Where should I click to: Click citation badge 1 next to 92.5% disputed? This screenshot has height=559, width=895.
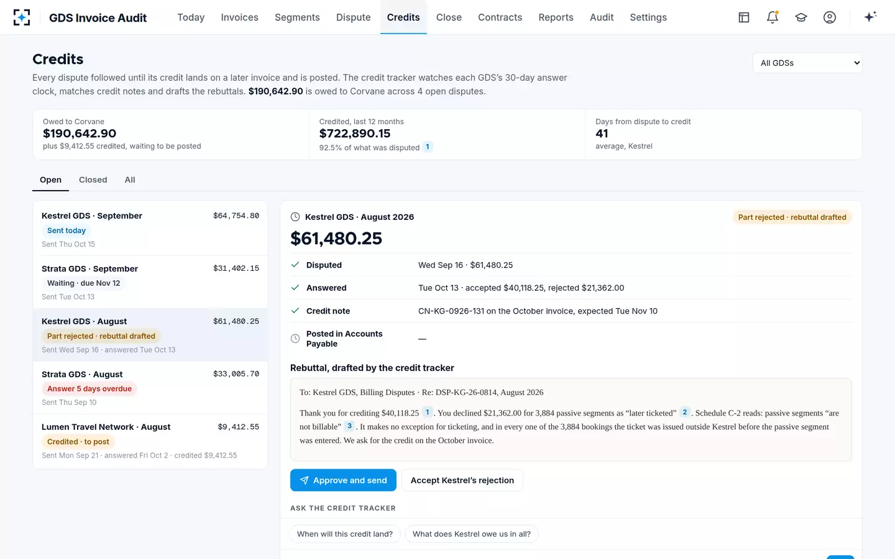coord(428,147)
